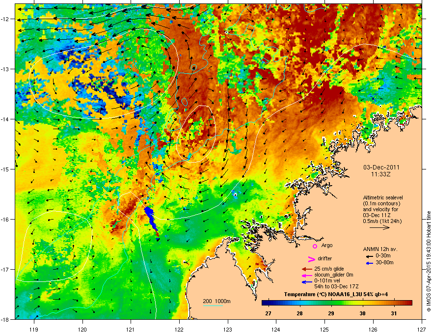Click the magenta Argo circle legend symbol
Image resolution: width=432 pixels, height=334 pixels.
pyautogui.click(x=315, y=246)
